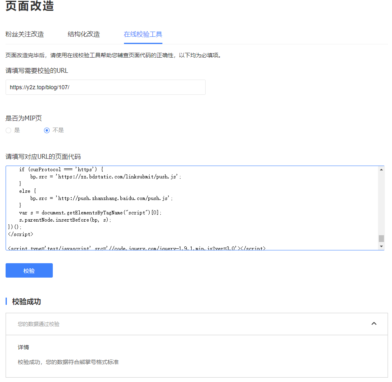Collapse the 您的数据通过校验 panel chevron
Screen dimensions: 392x382
pyautogui.click(x=374, y=324)
